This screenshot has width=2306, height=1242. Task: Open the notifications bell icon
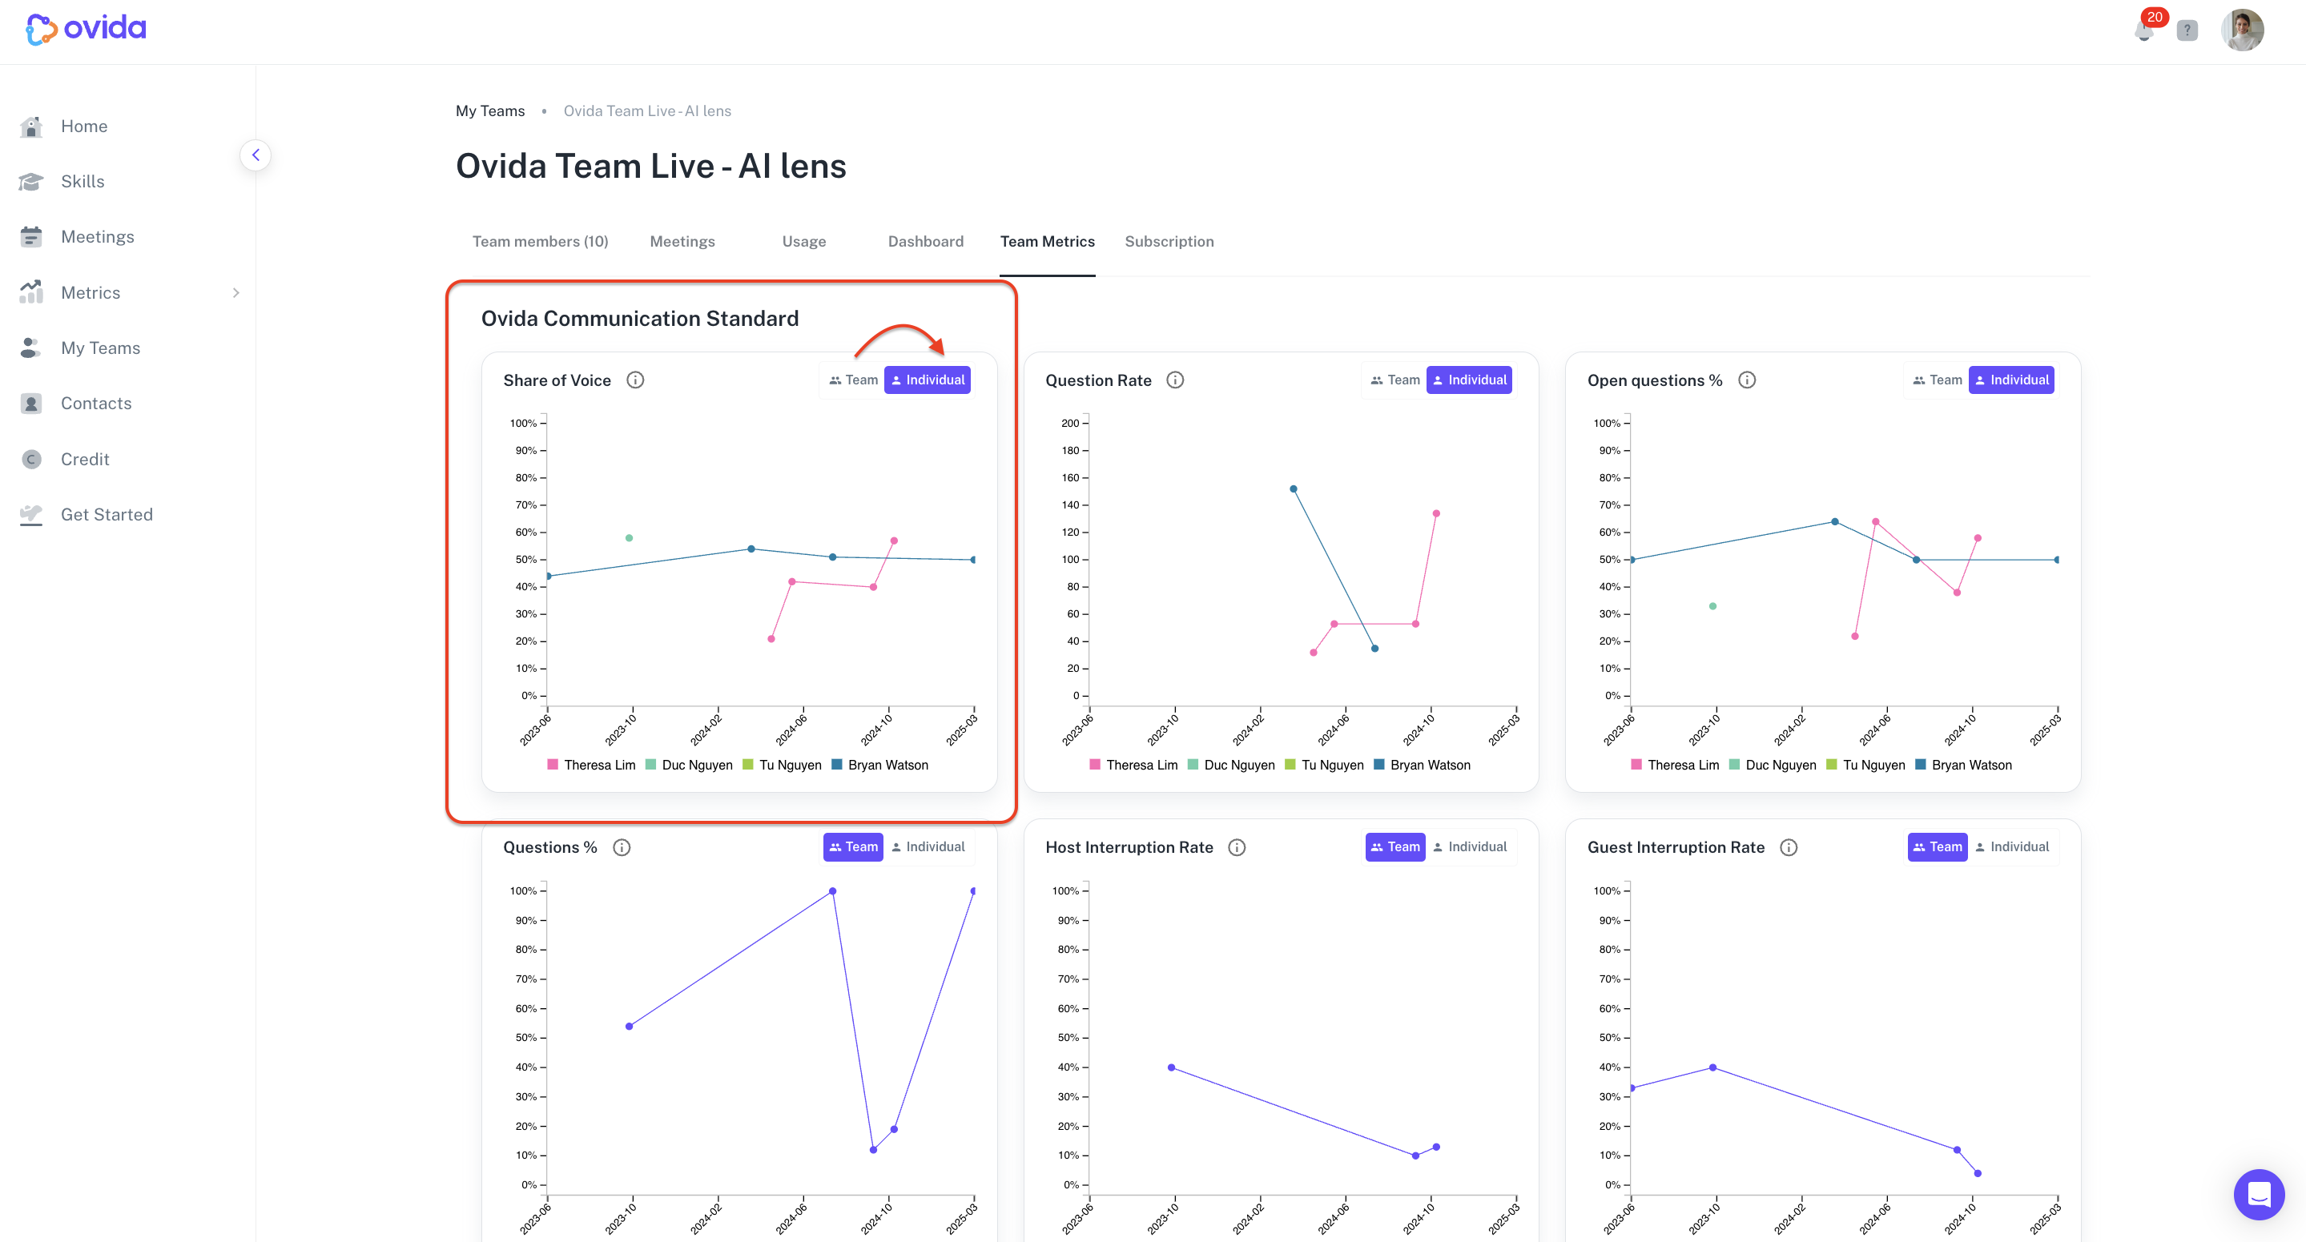click(x=2143, y=31)
